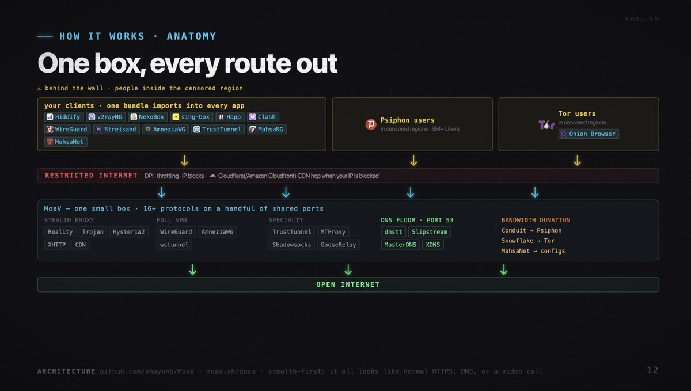Click the Onion Browser chip label
Image resolution: width=691 pixels, height=391 pixels.
(592, 134)
